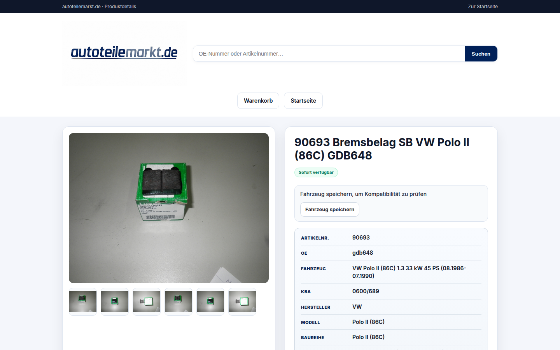Select the fifth product thumbnail

point(210,302)
